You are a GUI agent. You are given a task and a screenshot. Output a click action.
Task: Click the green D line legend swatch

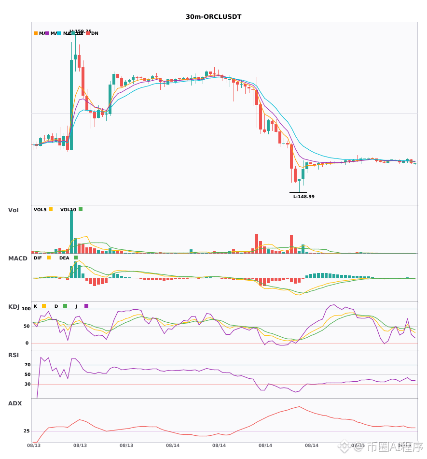(x=65, y=306)
